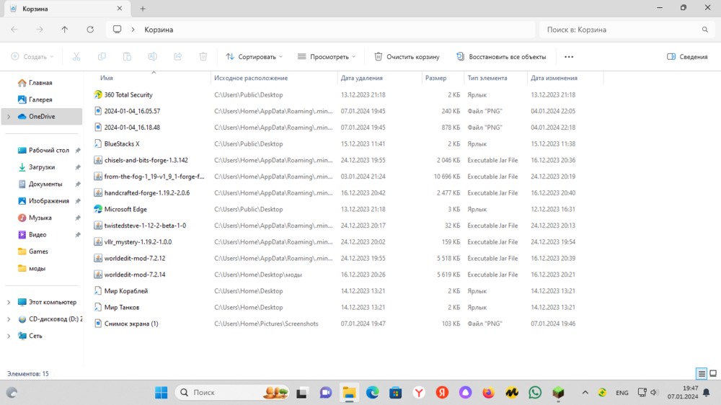Click Восстановить все объекты button

click(501, 56)
